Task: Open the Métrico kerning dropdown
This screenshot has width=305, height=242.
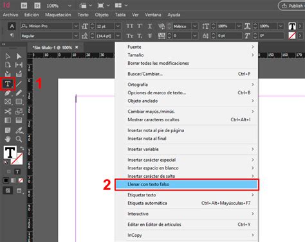Action: (195, 26)
